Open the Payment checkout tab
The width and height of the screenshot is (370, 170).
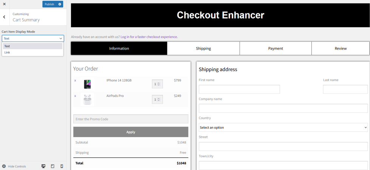pos(276,48)
